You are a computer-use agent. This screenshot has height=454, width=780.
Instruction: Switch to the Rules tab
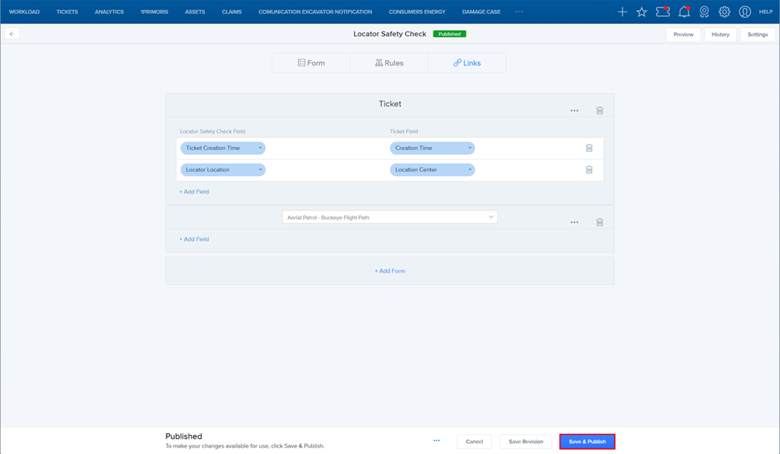coord(389,63)
